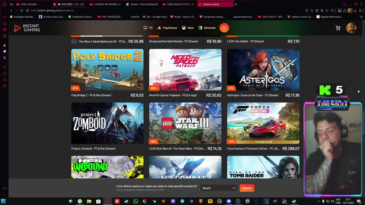The width and height of the screenshot is (365, 205).
Task: Show hidden system tray icons chevron
Action: (x=319, y=201)
